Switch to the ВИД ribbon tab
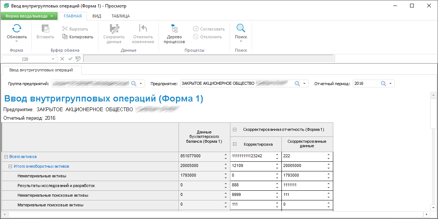Image resolution: width=438 pixels, height=219 pixels. pos(97,16)
